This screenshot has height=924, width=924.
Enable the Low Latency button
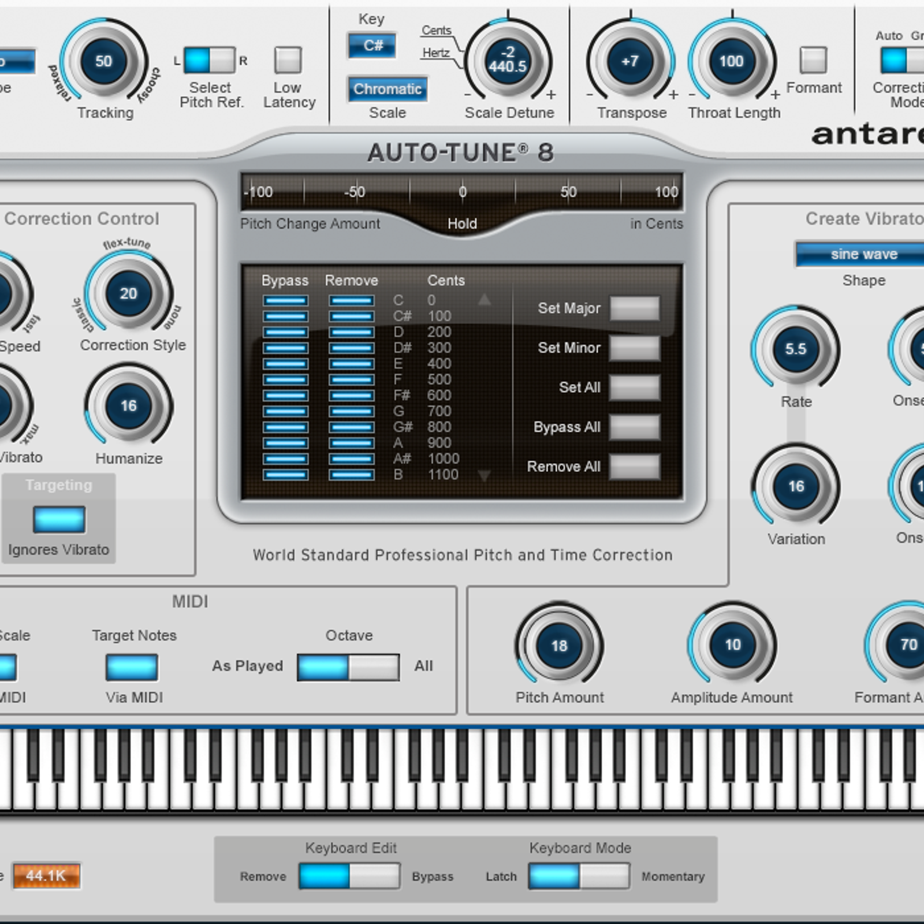[x=288, y=60]
